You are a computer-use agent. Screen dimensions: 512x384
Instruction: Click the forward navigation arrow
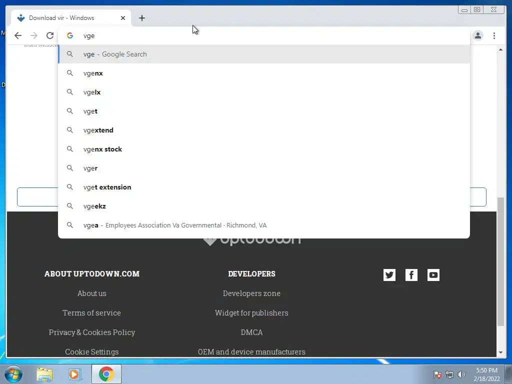coord(34,35)
